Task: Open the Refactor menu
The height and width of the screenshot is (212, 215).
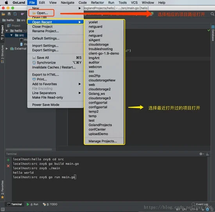Action: pos(97,2)
